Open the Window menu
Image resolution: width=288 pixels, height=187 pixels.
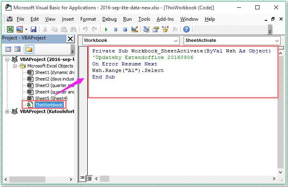click(189, 19)
